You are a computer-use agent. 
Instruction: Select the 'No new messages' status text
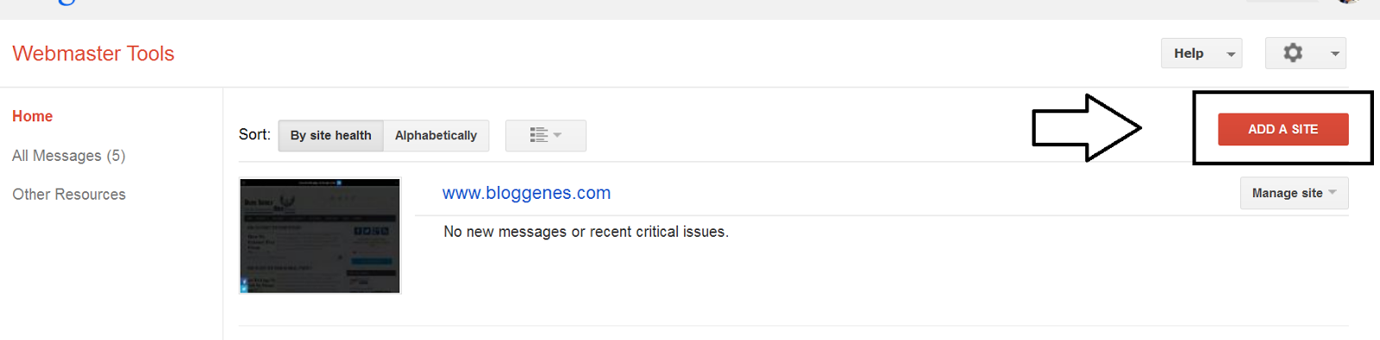586,232
